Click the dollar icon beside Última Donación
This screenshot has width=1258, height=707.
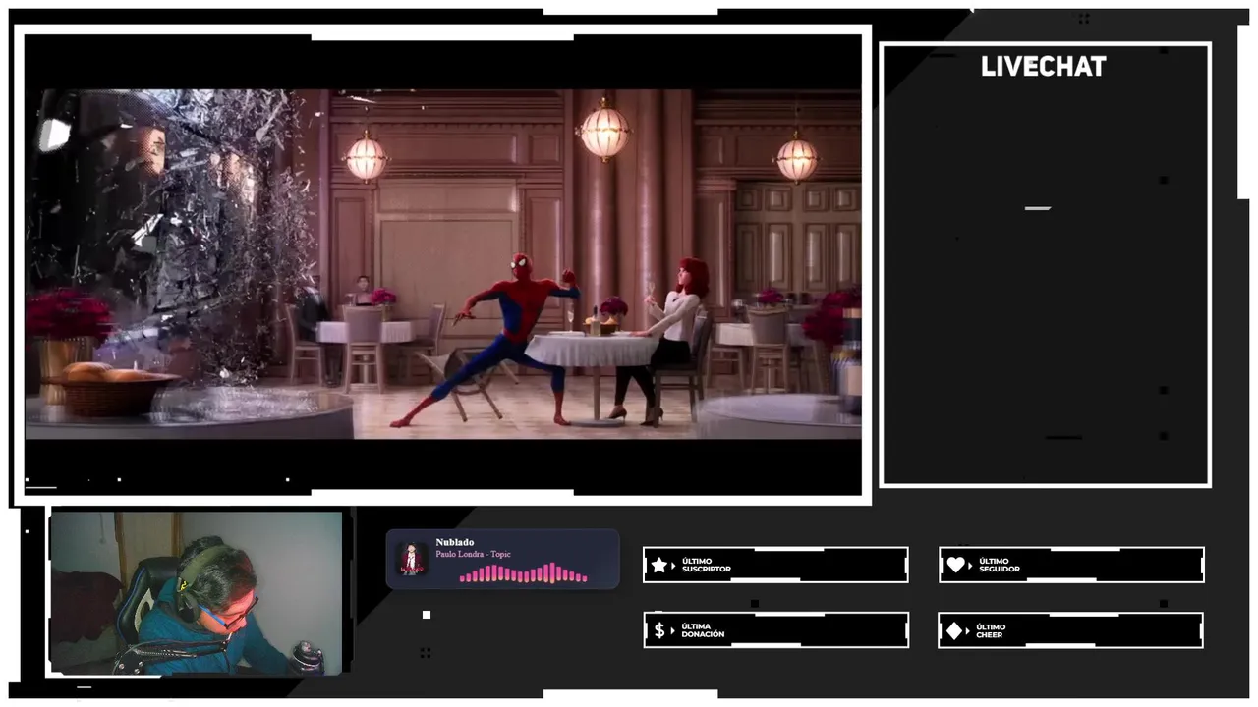tap(659, 630)
